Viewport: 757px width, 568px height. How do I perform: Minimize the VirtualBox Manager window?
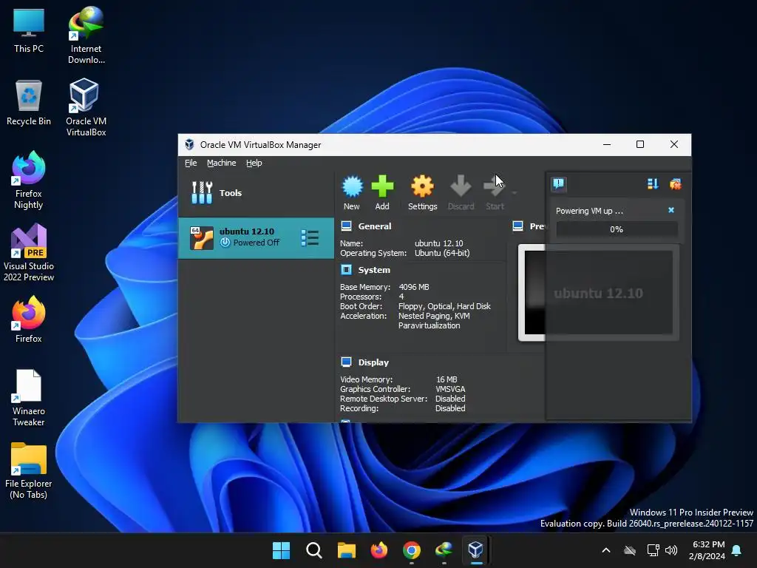pyautogui.click(x=607, y=144)
